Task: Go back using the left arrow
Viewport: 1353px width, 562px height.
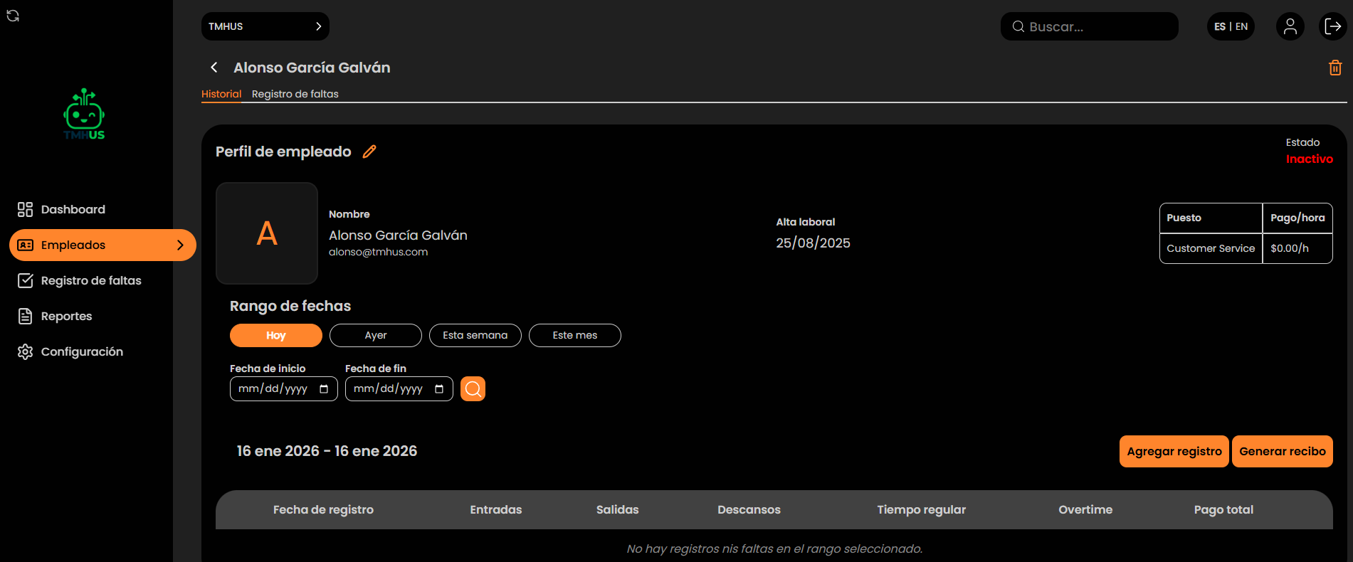Action: coord(214,68)
